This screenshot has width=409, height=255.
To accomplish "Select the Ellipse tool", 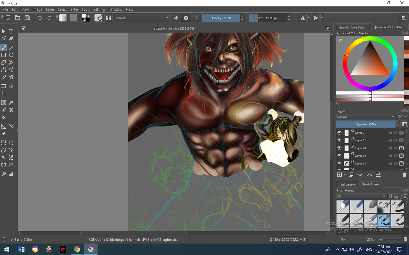I will pos(11,55).
